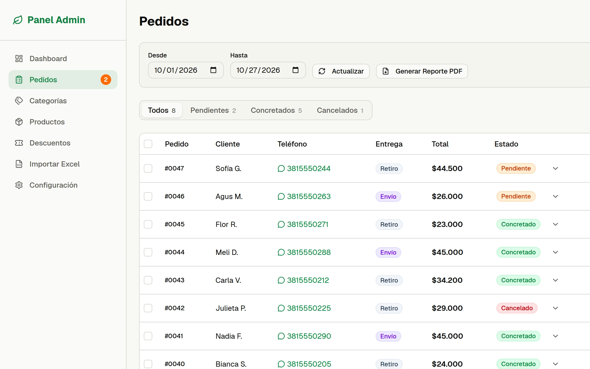The height and width of the screenshot is (369, 590).
Task: Select the checkbox for order #0045
Action: (x=148, y=224)
